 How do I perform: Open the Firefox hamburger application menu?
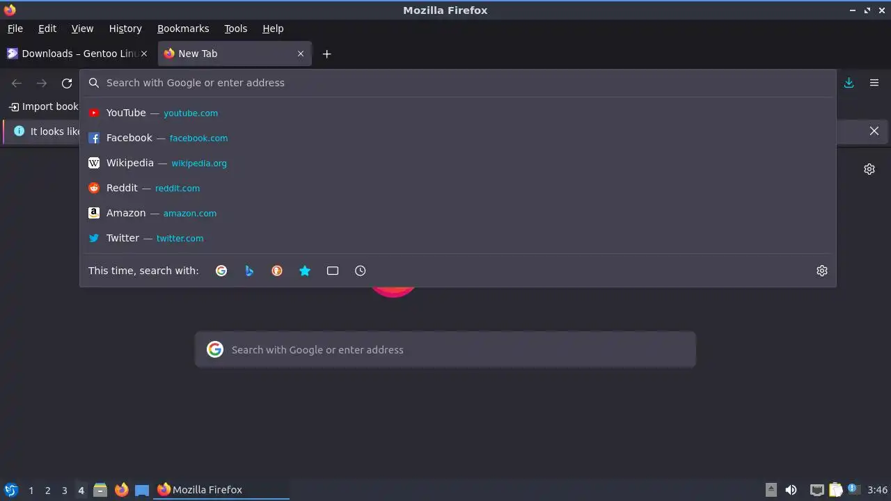click(x=874, y=83)
